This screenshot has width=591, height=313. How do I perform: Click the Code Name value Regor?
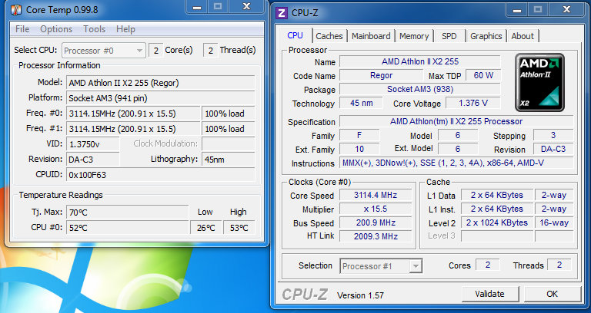381,75
